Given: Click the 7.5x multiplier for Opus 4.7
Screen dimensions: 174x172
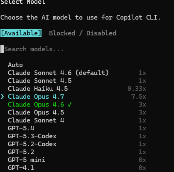Looking at the screenshot, I should [139, 97].
